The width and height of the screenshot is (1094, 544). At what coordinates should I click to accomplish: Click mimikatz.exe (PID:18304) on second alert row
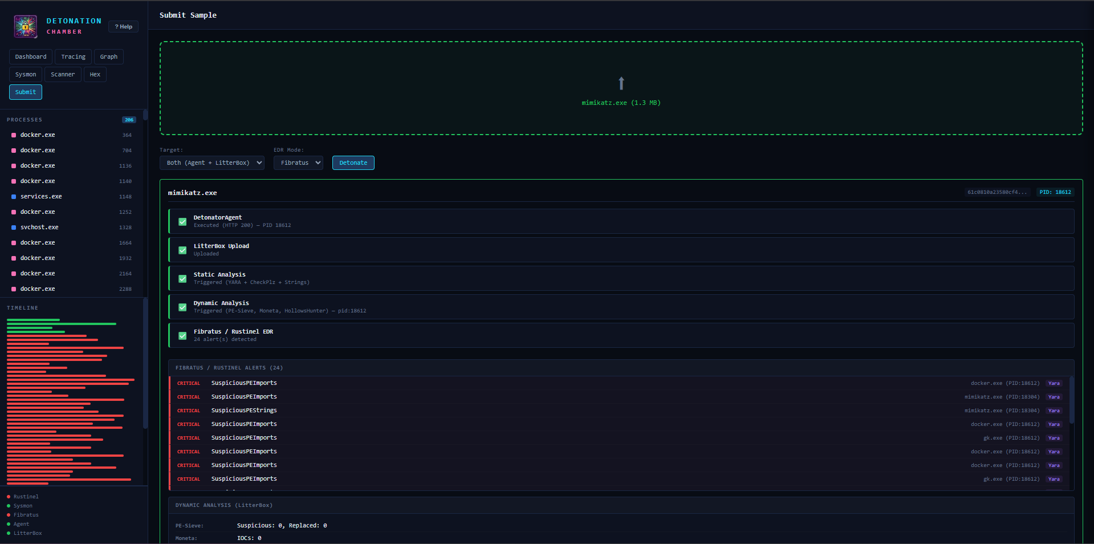click(1002, 397)
